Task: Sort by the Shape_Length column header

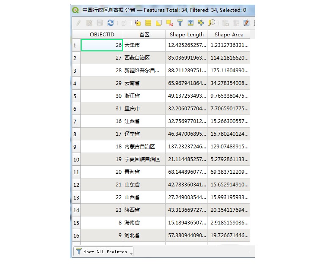Action: pyautogui.click(x=186, y=34)
